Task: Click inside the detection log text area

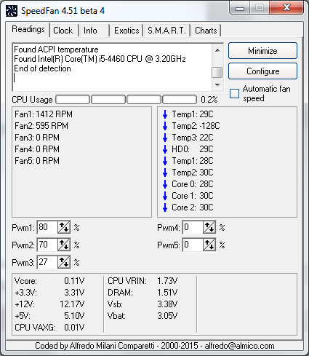Action: tap(112, 68)
